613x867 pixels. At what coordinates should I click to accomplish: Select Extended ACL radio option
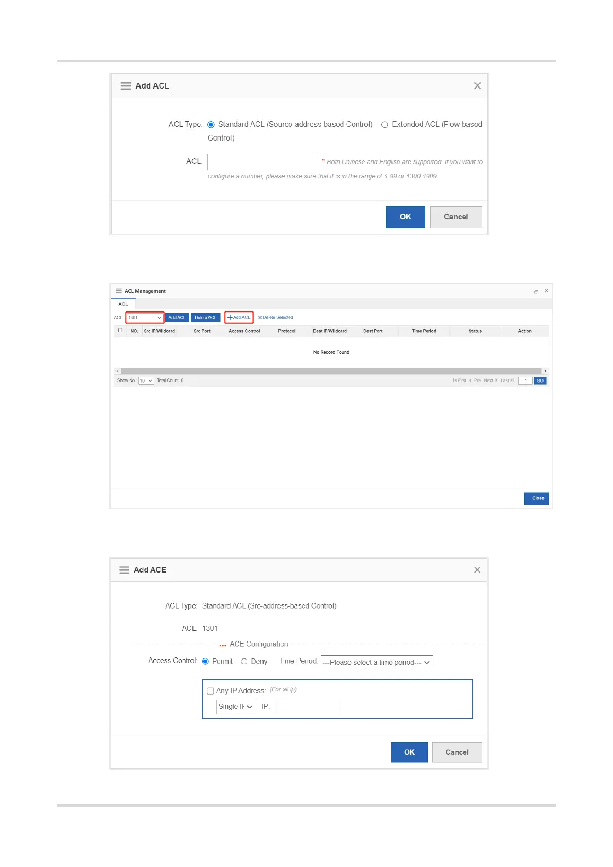(384, 125)
